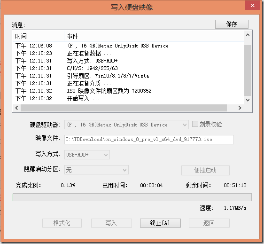This screenshot has height=244, width=264.
Task: Click the 格式化 button
Action: click(x=62, y=223)
